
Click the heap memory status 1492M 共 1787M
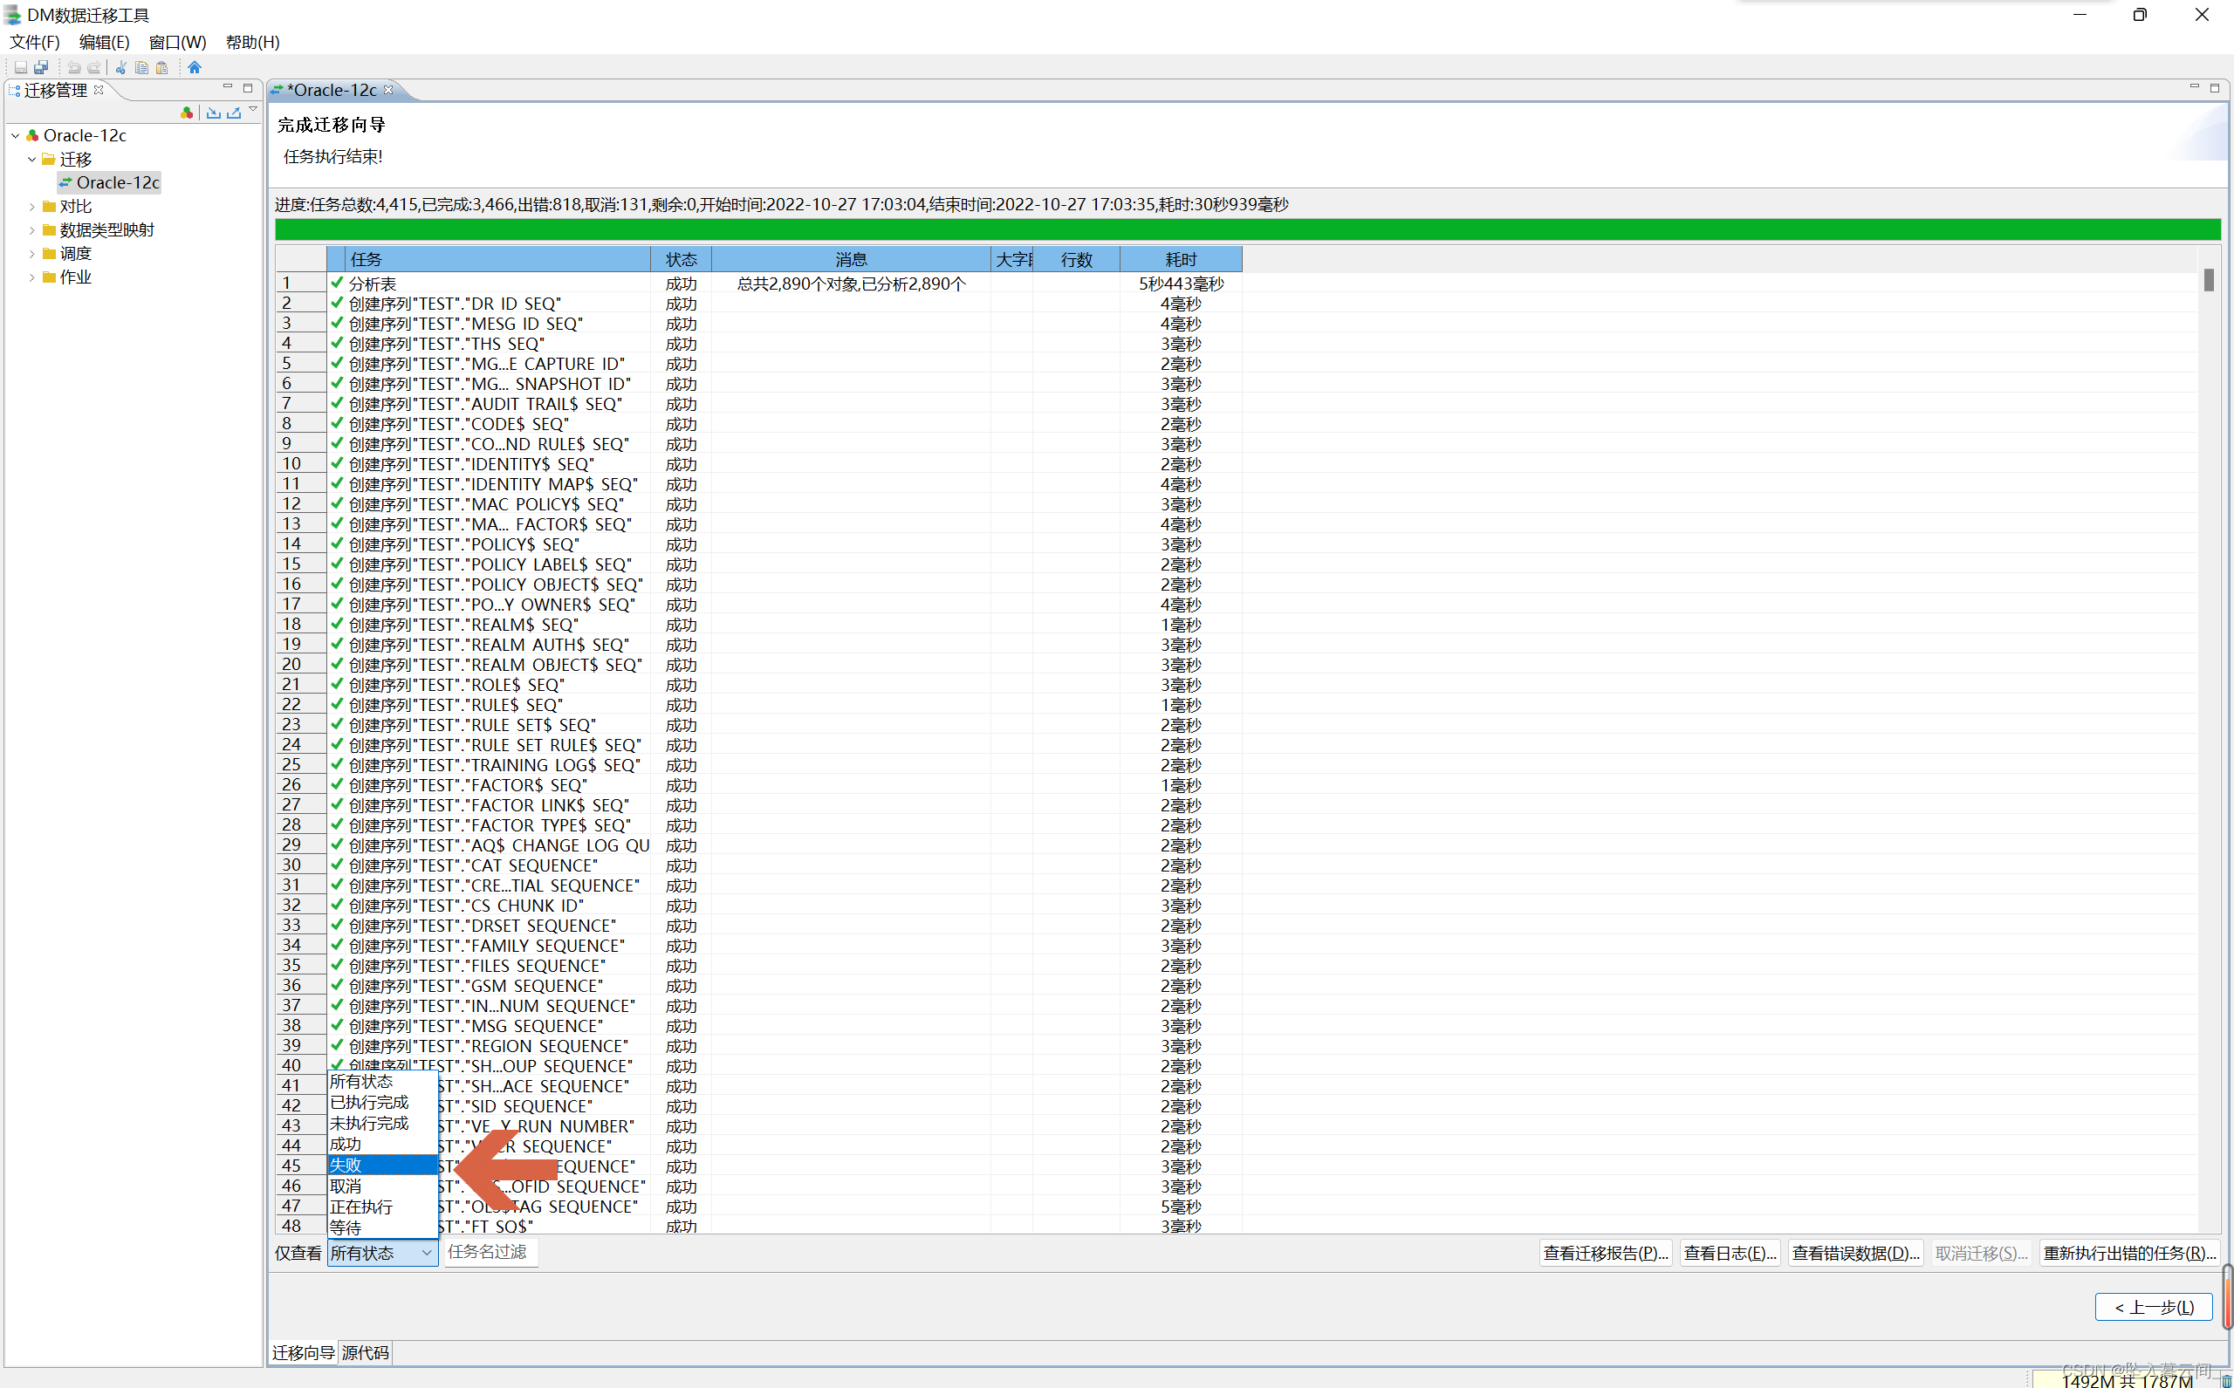coord(2126,1380)
